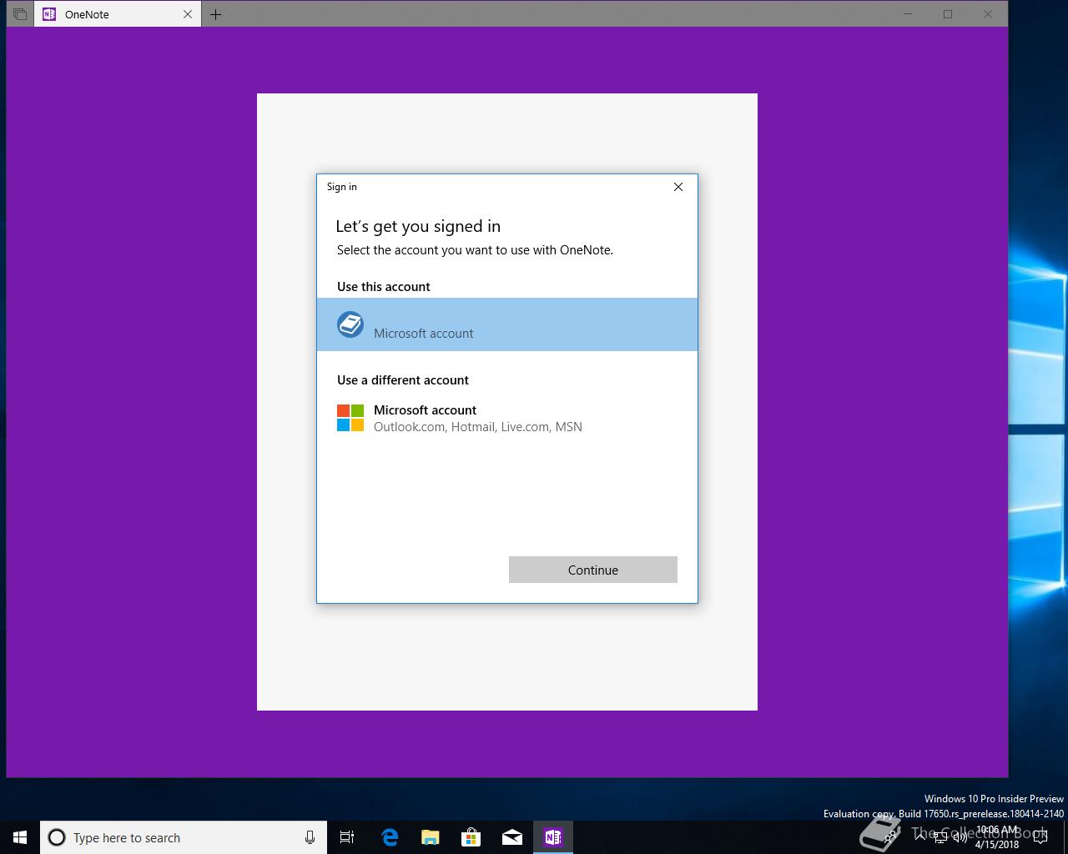Open Microsoft Store from the taskbar
Viewport: 1068px width, 854px height.
[x=471, y=837]
